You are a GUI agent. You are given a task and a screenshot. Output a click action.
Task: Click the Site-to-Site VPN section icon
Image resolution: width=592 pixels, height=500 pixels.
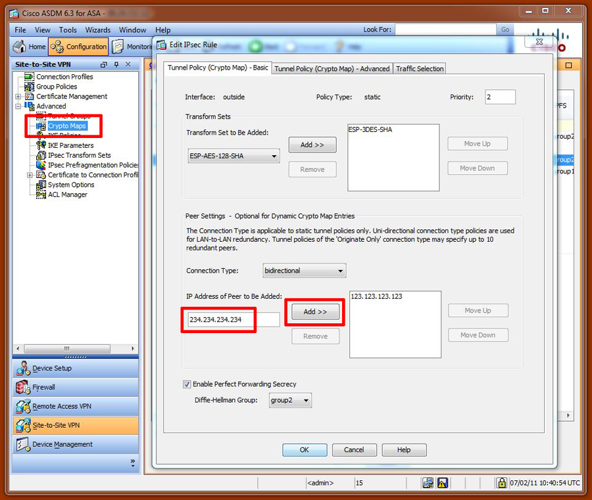(x=23, y=425)
